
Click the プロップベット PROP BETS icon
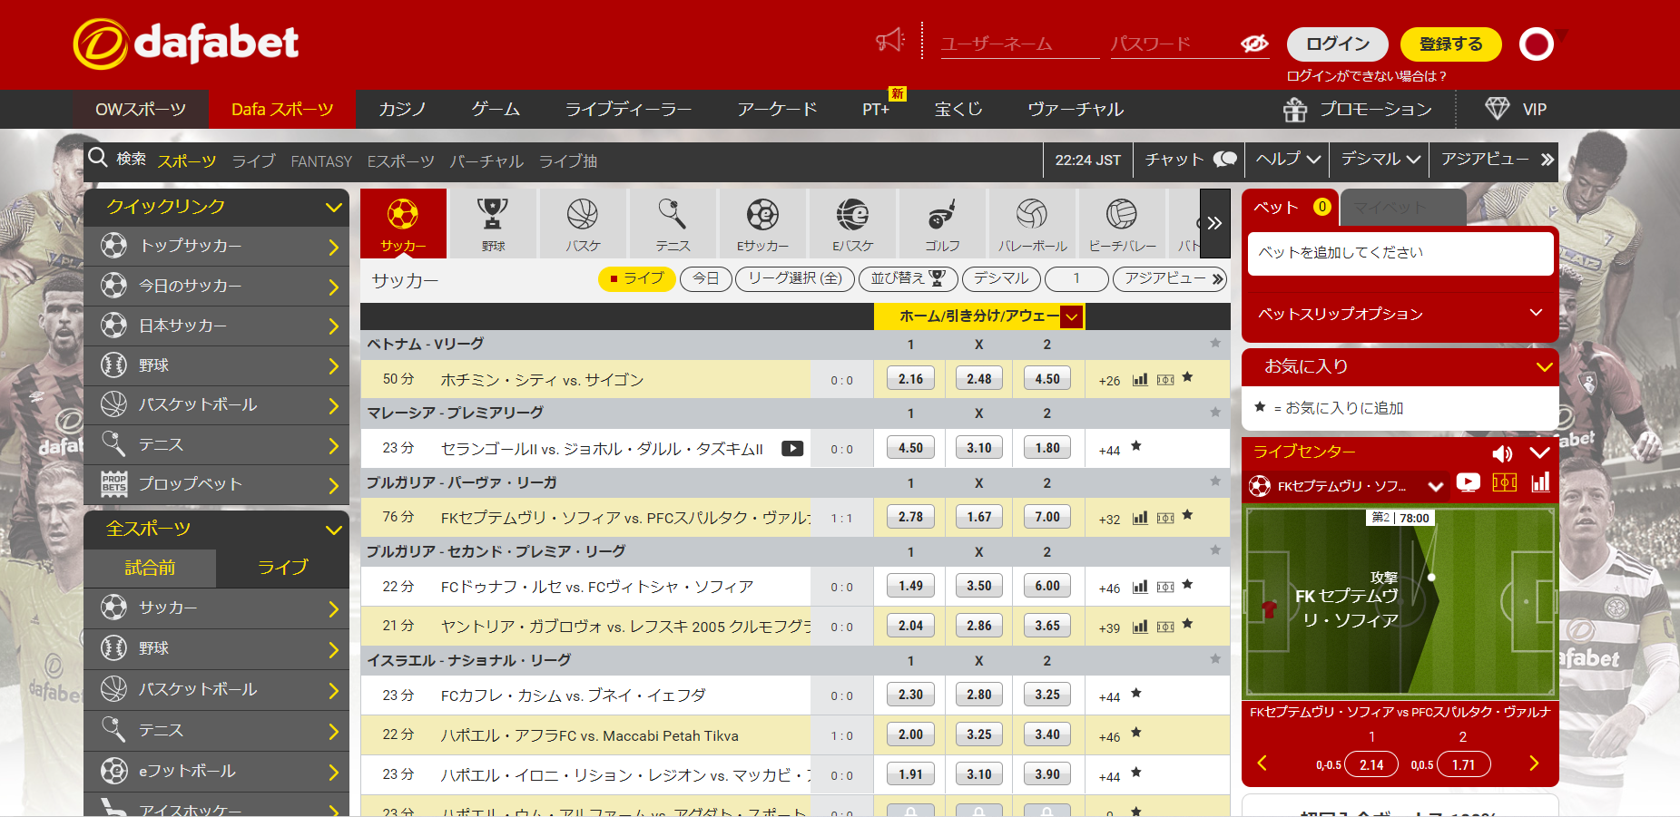click(x=114, y=483)
